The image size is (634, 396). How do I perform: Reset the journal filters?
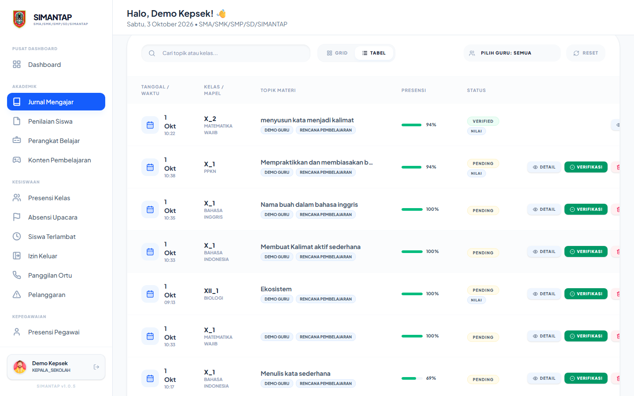(586, 53)
